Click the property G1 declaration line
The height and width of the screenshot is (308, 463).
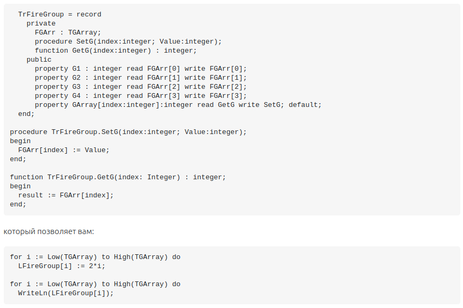tap(141, 69)
